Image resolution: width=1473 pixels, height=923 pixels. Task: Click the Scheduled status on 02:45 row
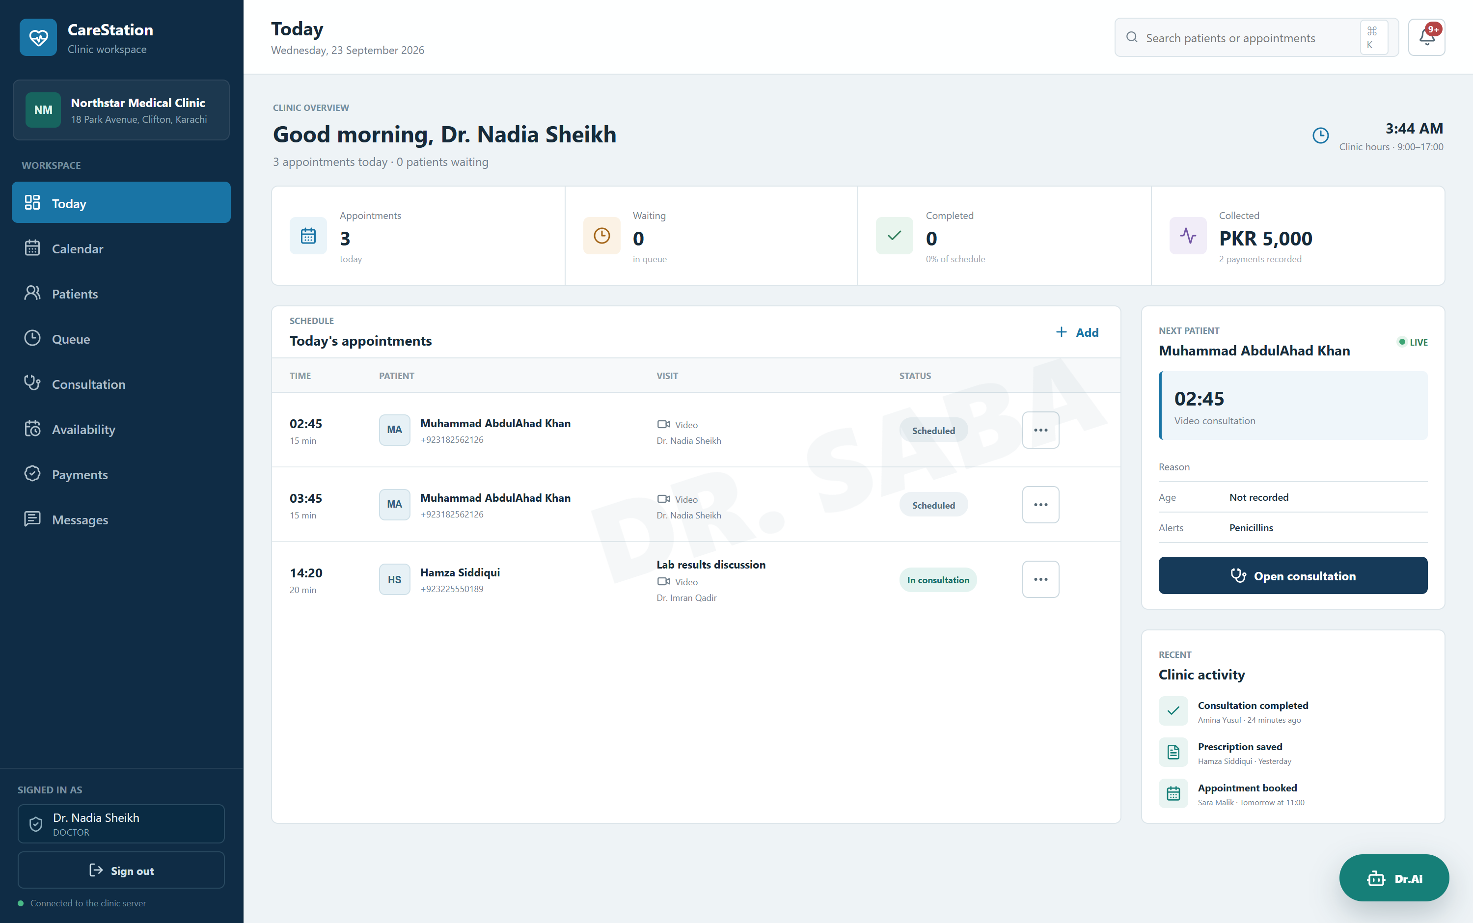[933, 431]
